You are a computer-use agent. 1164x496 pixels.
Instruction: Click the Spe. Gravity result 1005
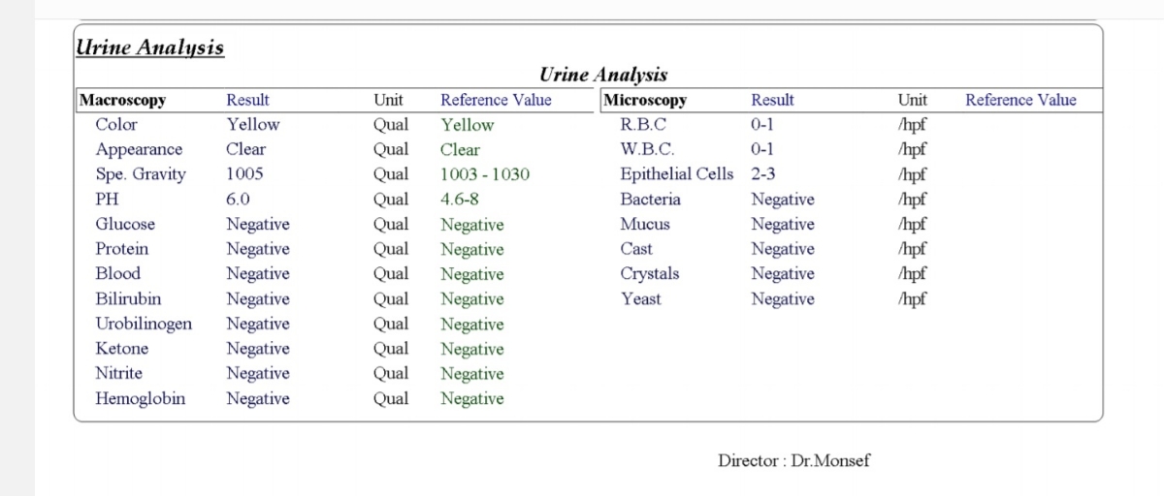(x=244, y=174)
